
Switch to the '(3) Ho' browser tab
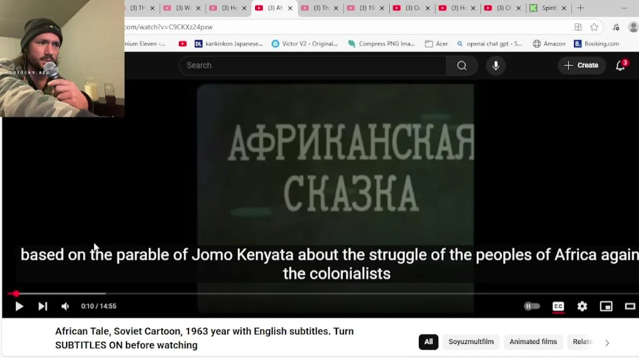pyautogui.click(x=458, y=8)
